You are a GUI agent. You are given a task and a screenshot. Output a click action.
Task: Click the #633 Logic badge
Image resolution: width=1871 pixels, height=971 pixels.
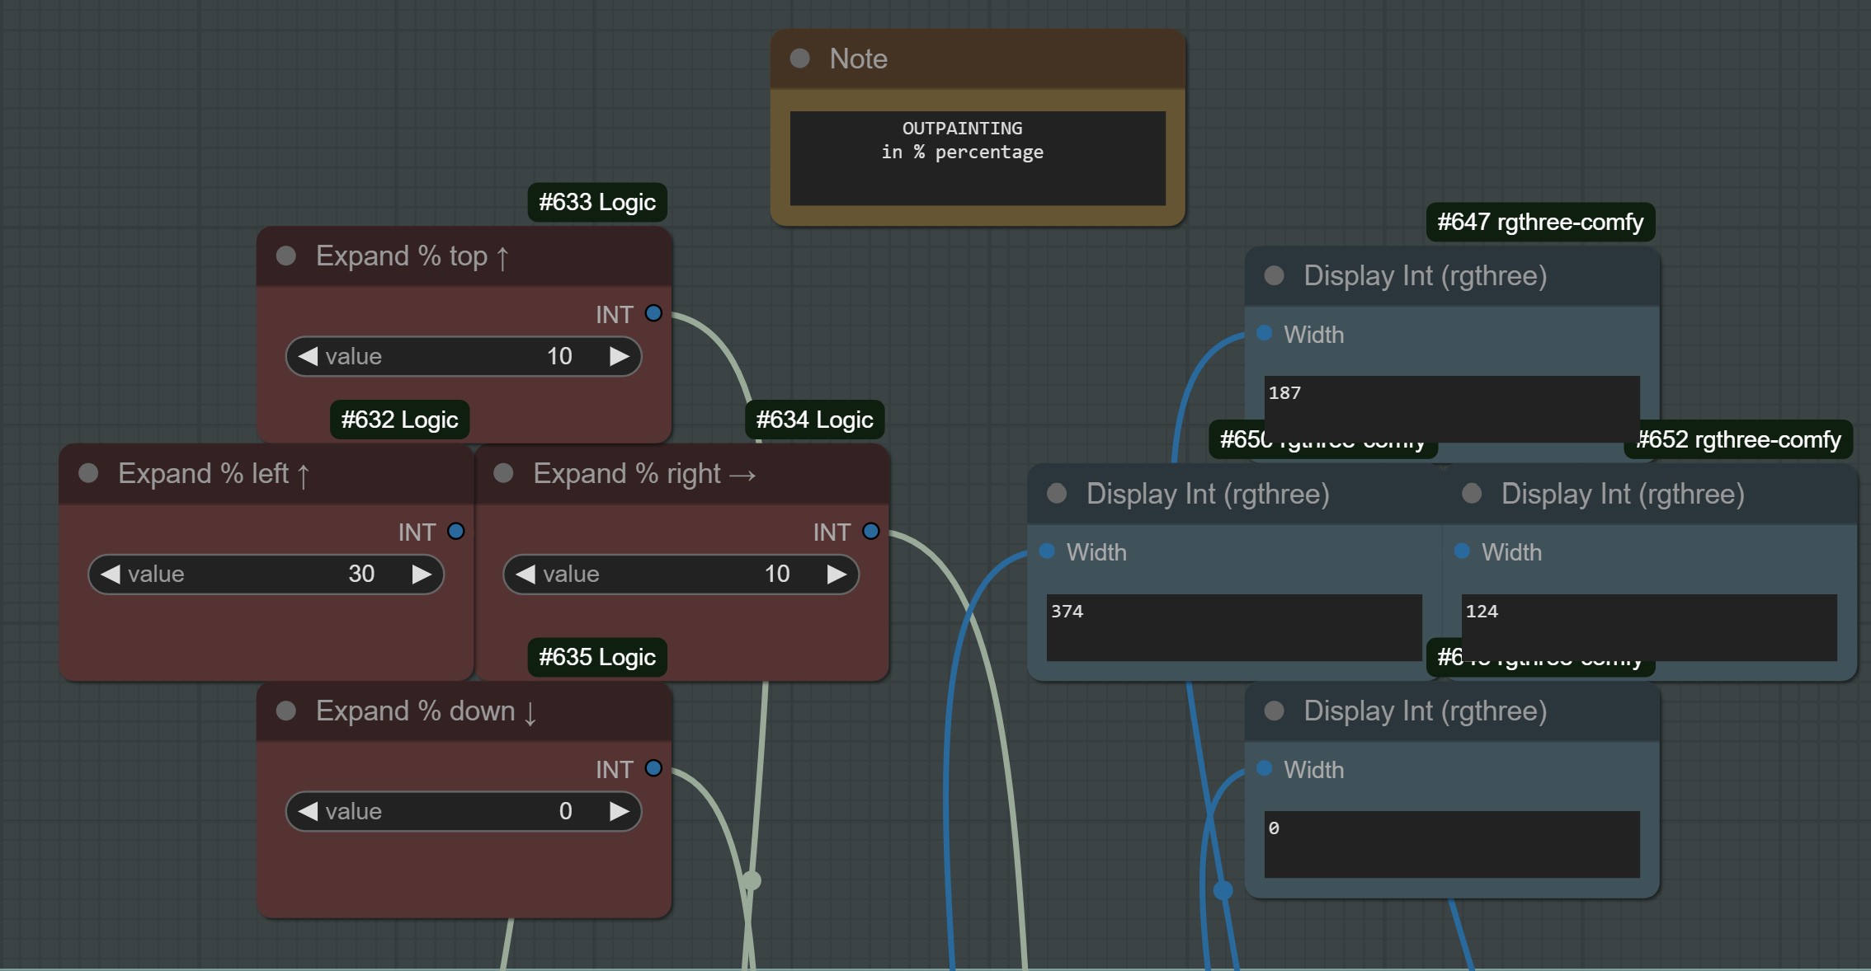pyautogui.click(x=596, y=202)
